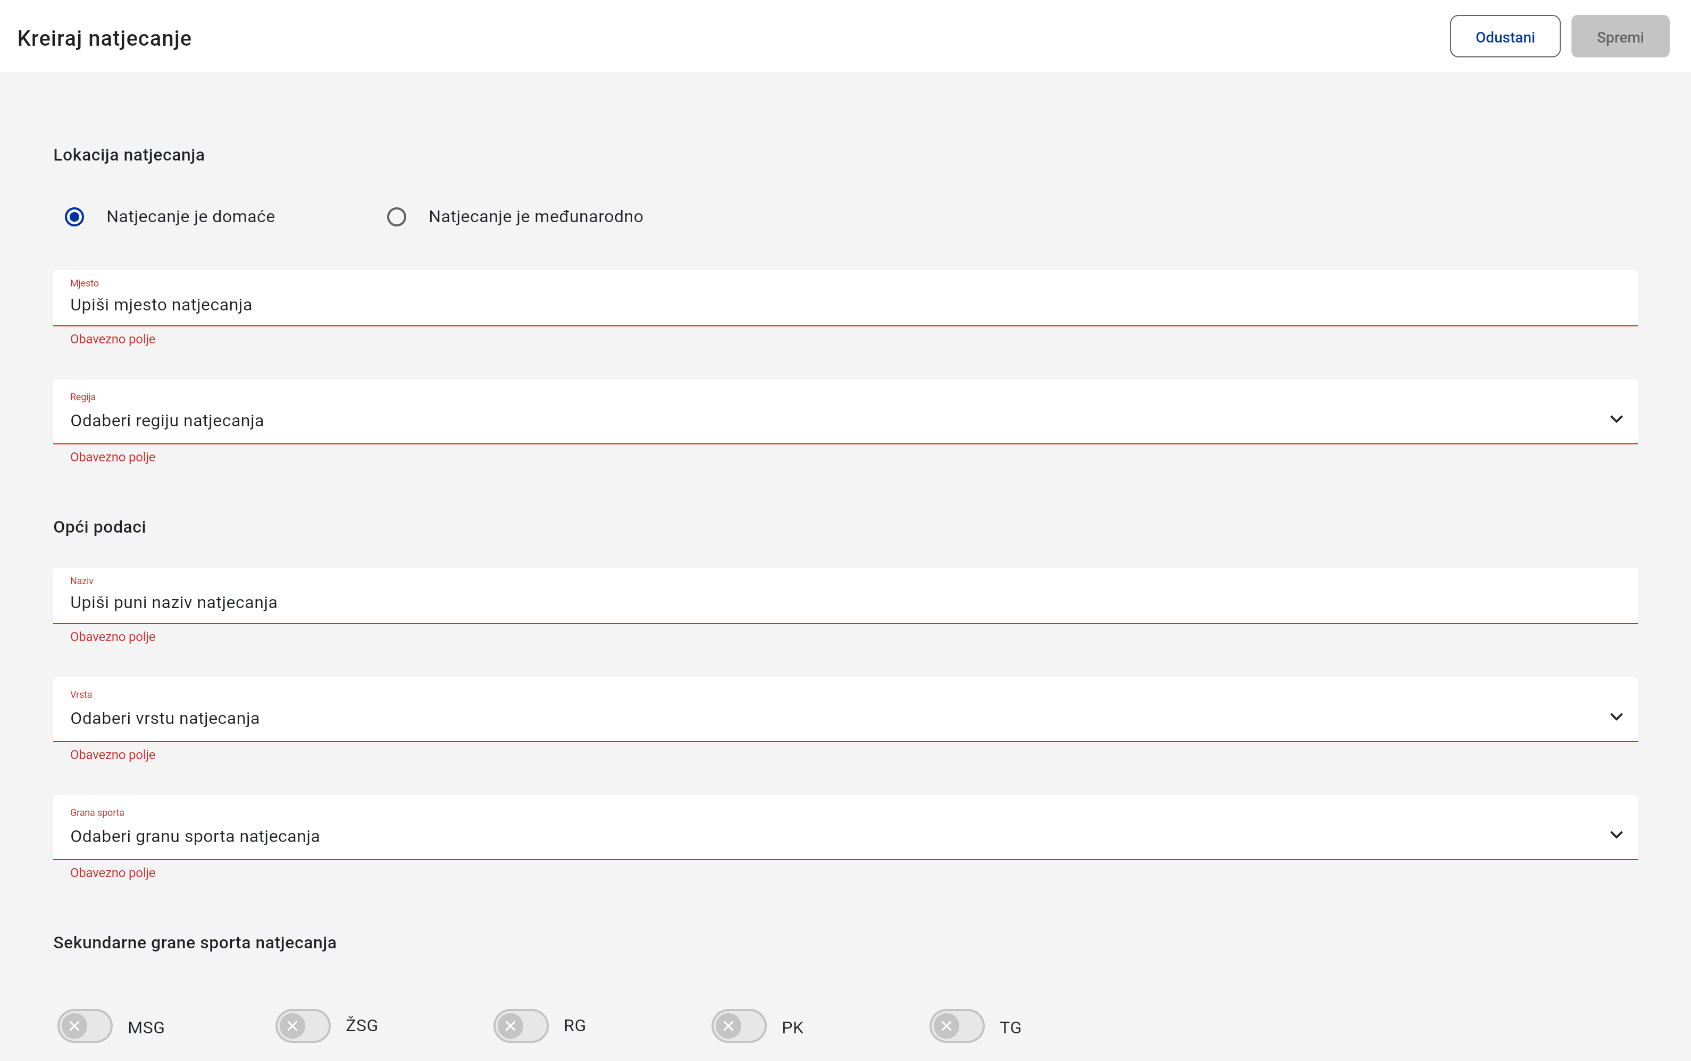Click the Odustani button
Viewport: 1691px width, 1061px height.
(x=1504, y=37)
